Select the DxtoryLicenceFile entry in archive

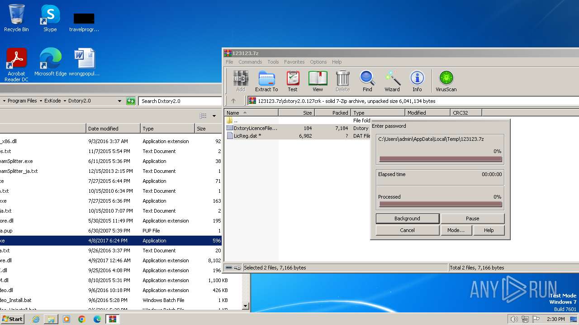256,128
